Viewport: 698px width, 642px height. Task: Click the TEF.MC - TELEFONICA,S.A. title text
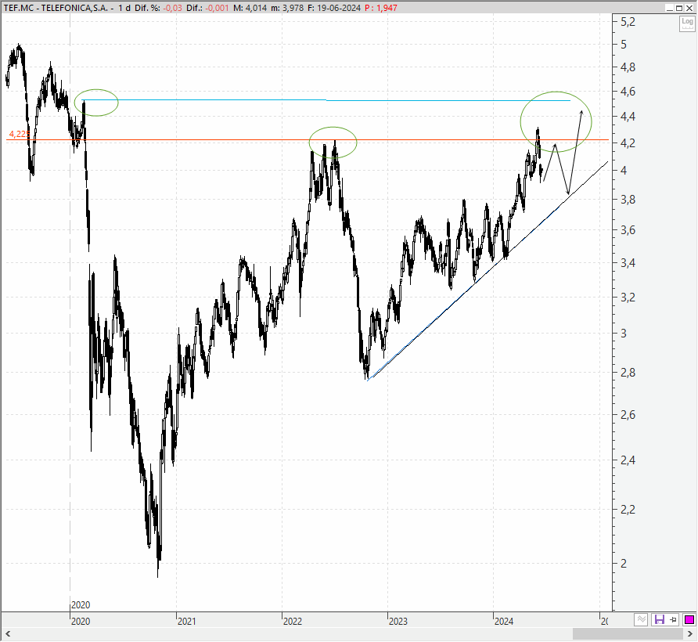[x=56, y=8]
